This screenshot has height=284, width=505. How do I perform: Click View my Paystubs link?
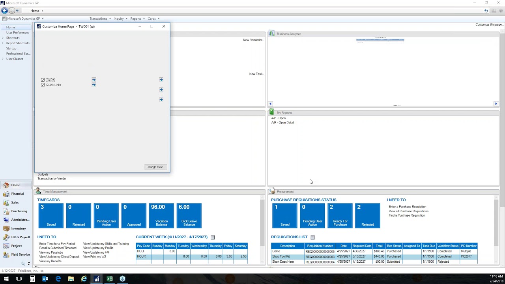click(51, 252)
